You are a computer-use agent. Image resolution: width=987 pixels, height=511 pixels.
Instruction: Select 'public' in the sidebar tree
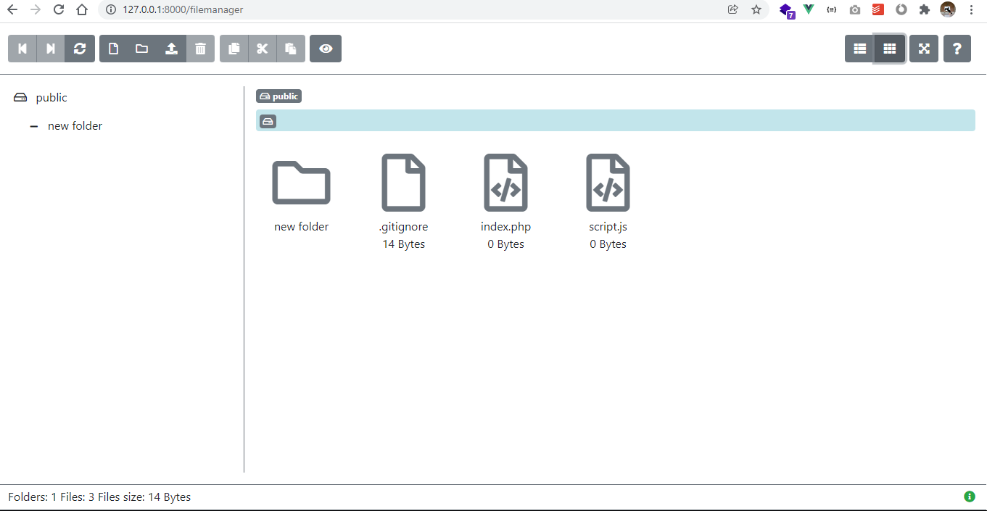51,97
